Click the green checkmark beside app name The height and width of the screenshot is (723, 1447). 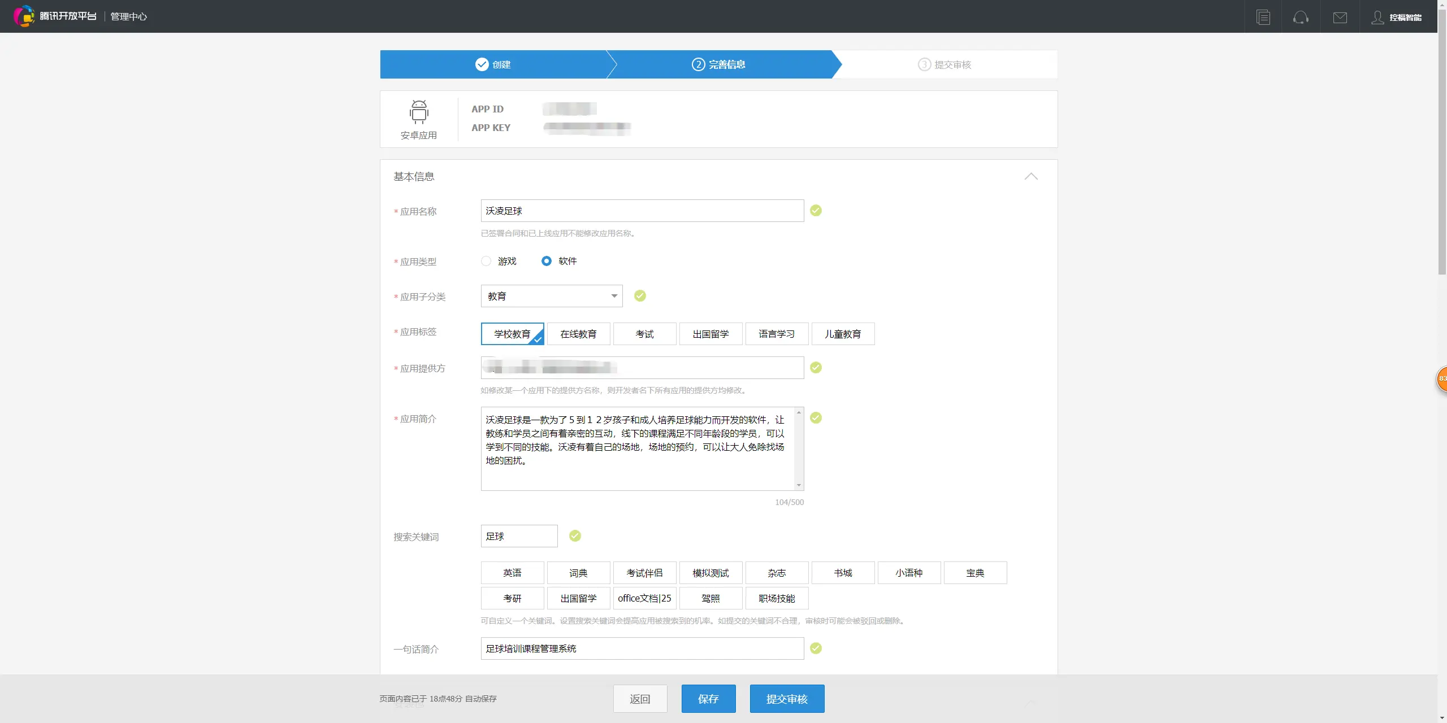(816, 211)
